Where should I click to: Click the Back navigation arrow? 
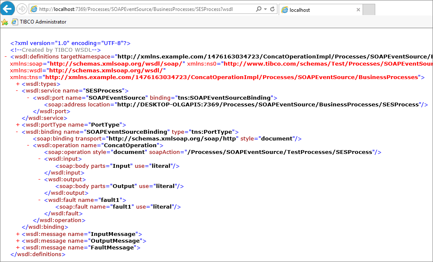click(8, 8)
